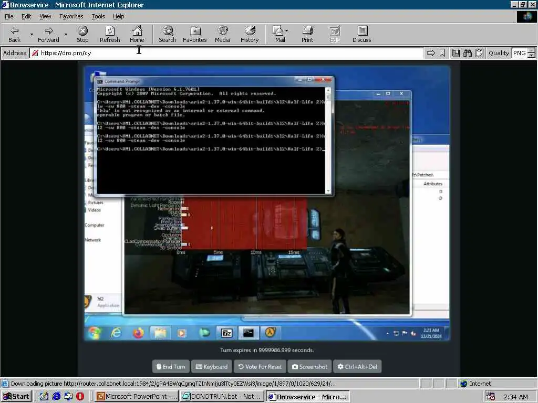Click the Command Prompt vertical scrollbar

point(328,141)
